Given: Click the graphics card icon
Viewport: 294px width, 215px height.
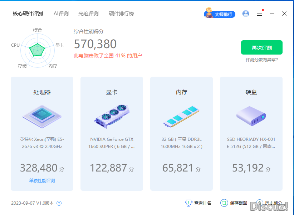Looking at the screenshot, I should pyautogui.click(x=112, y=116).
